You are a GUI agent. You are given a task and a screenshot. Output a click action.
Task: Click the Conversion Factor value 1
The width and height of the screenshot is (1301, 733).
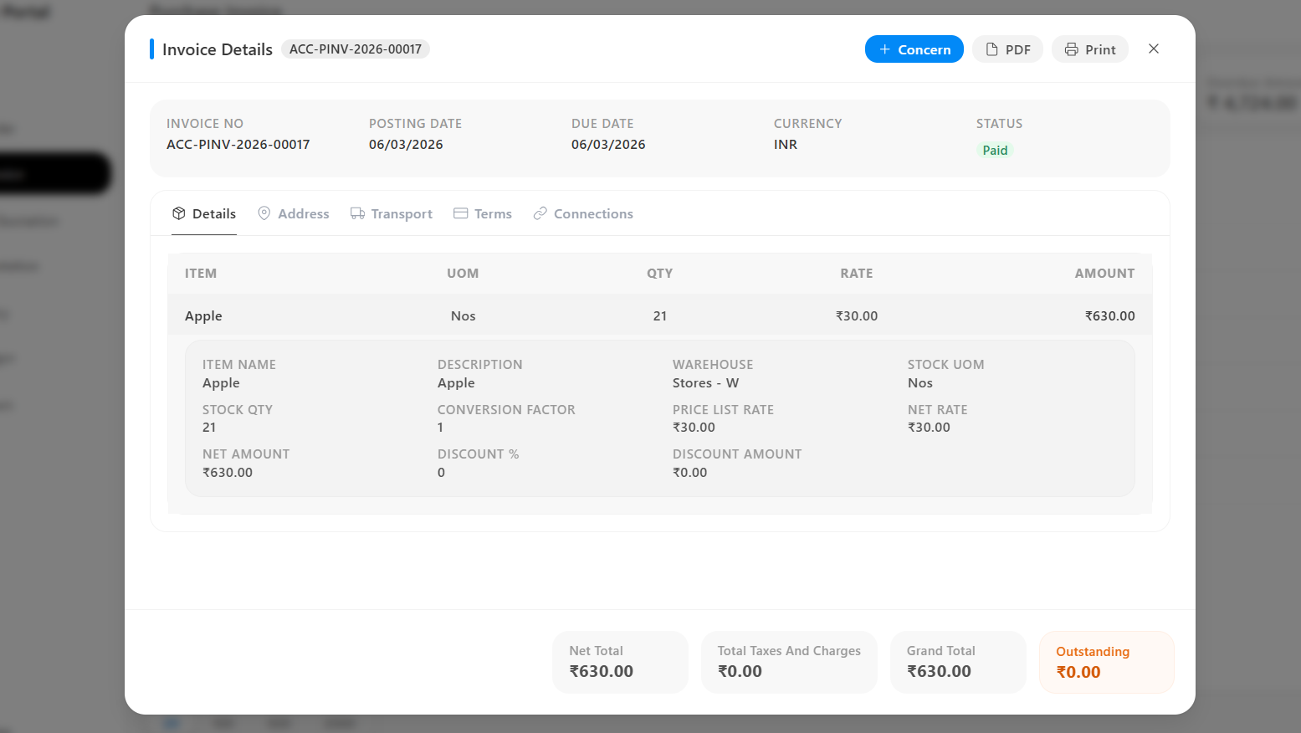[440, 427]
